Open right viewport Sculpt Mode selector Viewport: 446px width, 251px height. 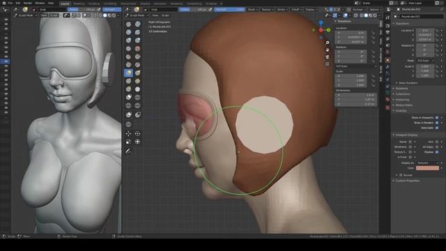(x=137, y=15)
